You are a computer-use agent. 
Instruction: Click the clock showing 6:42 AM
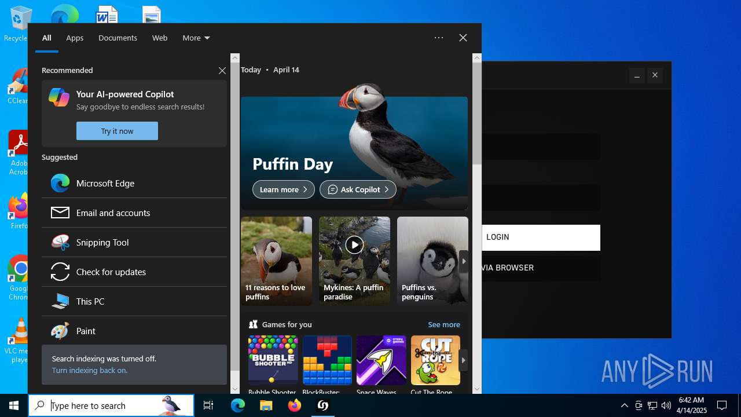point(691,405)
